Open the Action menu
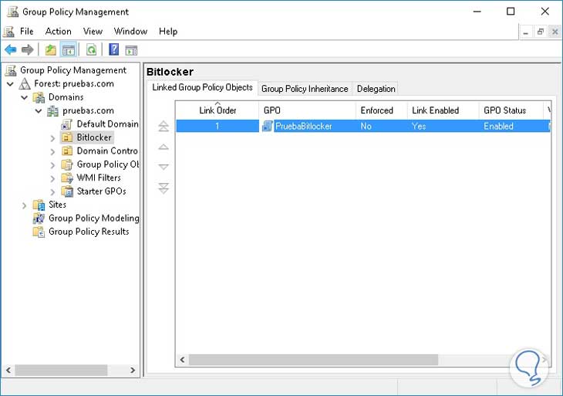The width and height of the screenshot is (563, 396). click(58, 31)
